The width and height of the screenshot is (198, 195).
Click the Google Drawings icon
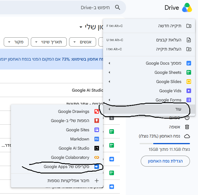97,111
